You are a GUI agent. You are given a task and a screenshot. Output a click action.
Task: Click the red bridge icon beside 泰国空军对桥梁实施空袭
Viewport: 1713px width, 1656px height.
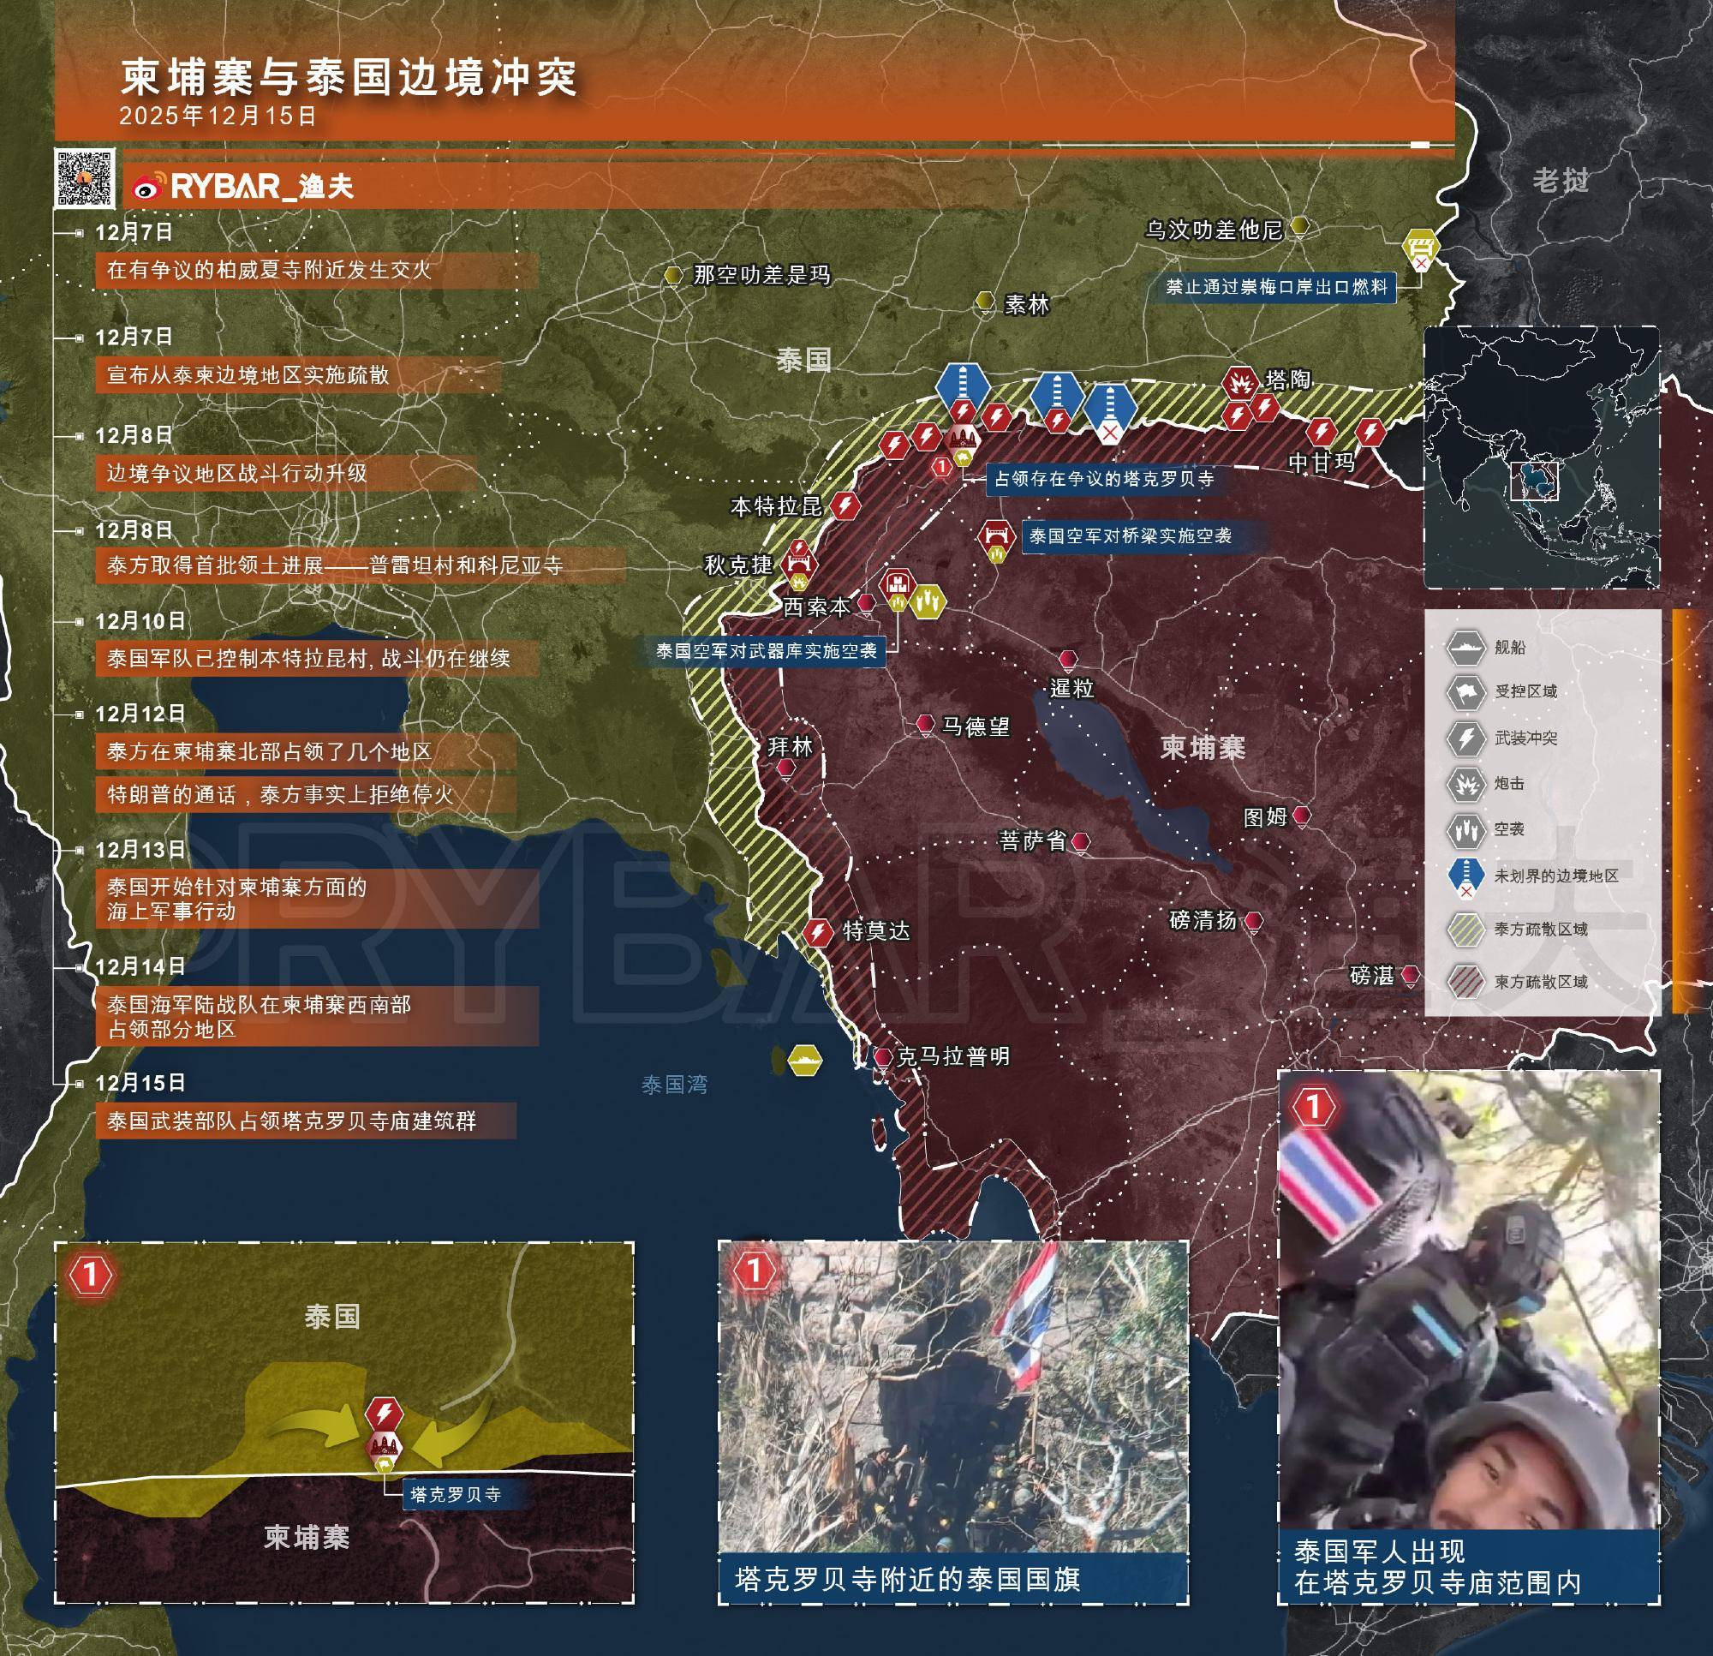coord(994,534)
